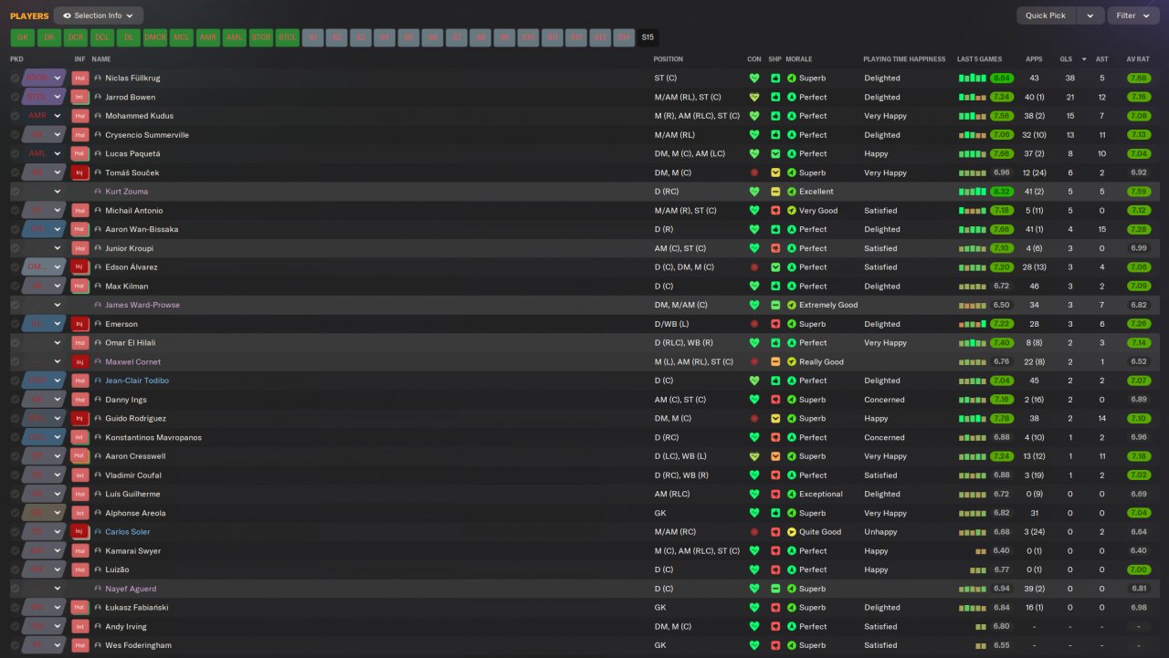Open the arrow dropdown next to Quick Pick
Image resolution: width=1169 pixels, height=658 pixels.
tap(1090, 16)
